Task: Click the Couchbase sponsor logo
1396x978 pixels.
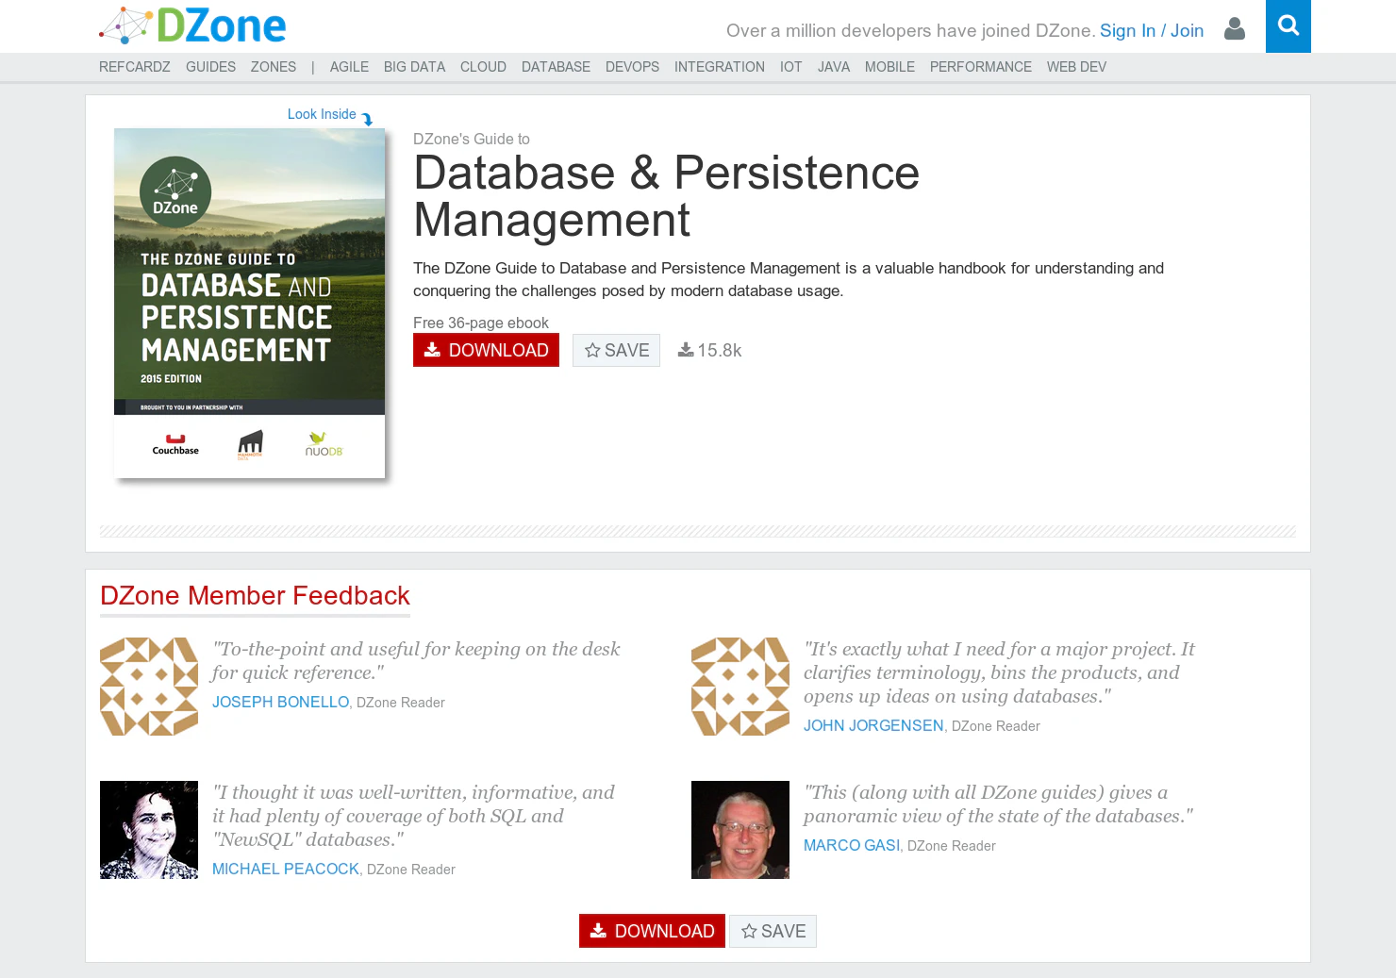Action: (175, 444)
